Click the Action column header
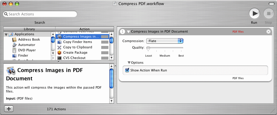 (x=84, y=29)
